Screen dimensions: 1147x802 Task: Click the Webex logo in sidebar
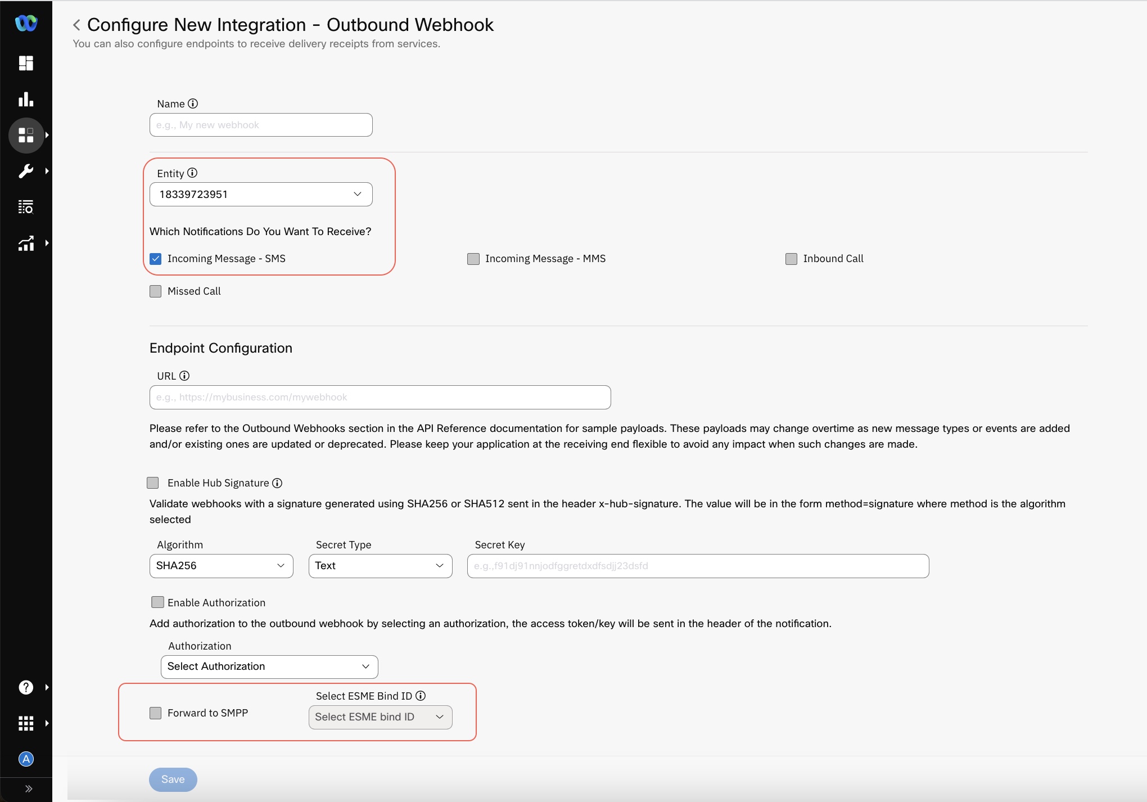(x=26, y=23)
